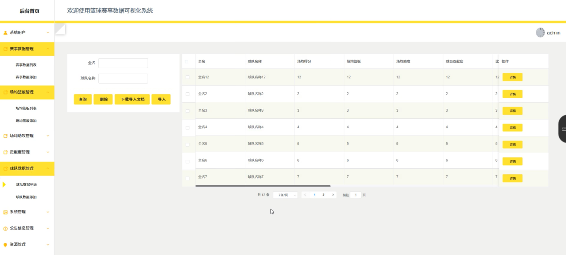566x255 pixels.
Task: Open 场均篮板列表 menu item
Action: pos(26,108)
